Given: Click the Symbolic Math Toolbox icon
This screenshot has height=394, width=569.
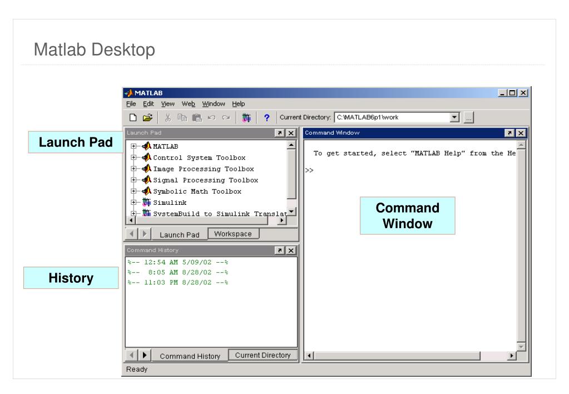Looking at the screenshot, I should [x=147, y=191].
